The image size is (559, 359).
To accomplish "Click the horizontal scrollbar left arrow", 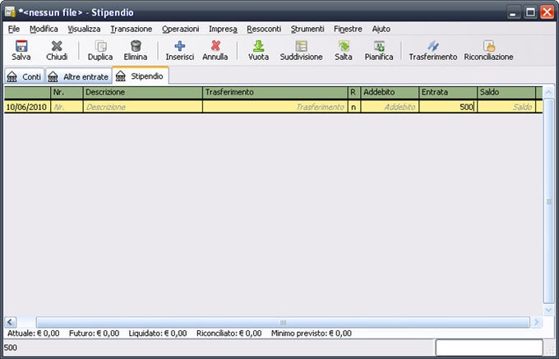I will [10, 322].
